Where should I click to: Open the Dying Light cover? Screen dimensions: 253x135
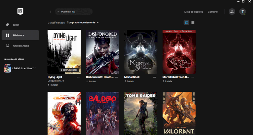64,52
